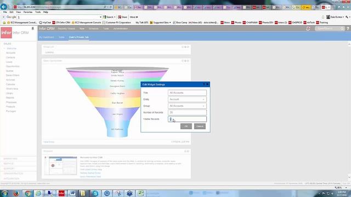The image size is (351, 197).
Task: Switch to the My Dashboard tab
Action: pos(47,37)
